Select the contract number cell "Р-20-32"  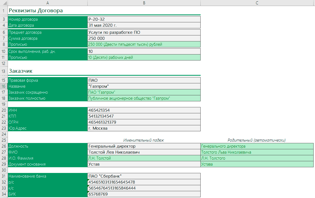144,19
